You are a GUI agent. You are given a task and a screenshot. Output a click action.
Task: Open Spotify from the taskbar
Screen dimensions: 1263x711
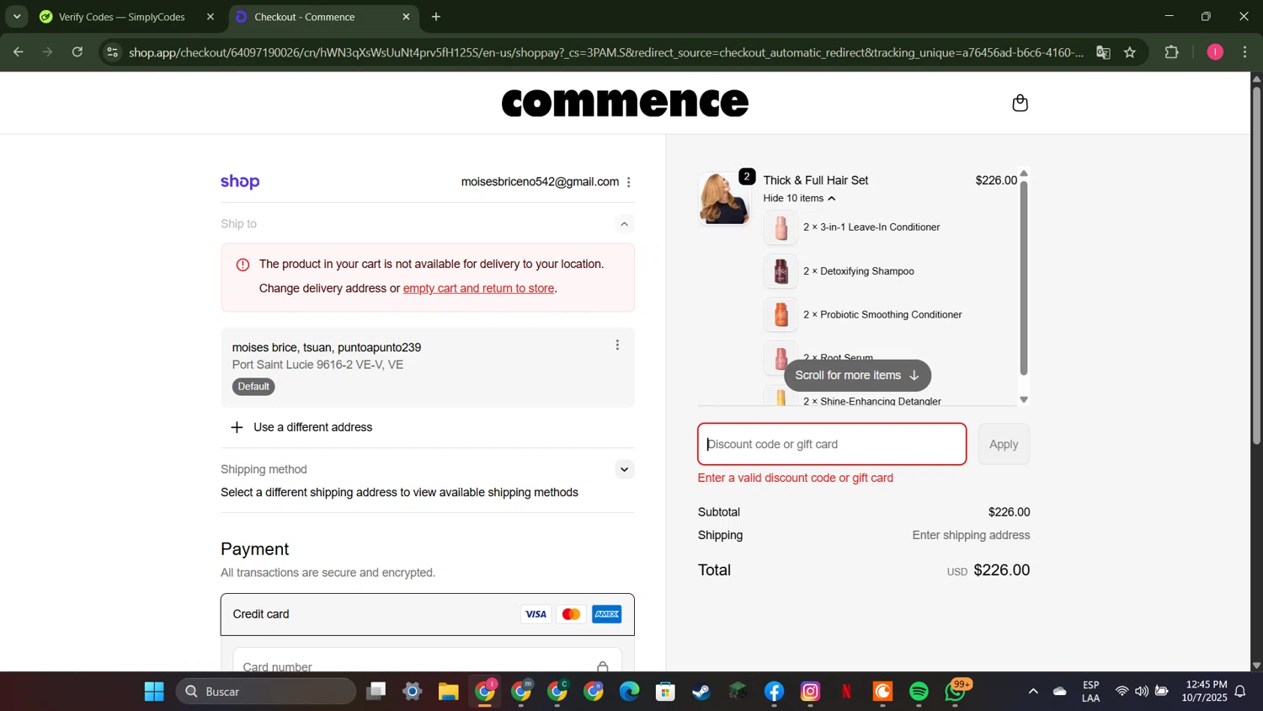(919, 692)
